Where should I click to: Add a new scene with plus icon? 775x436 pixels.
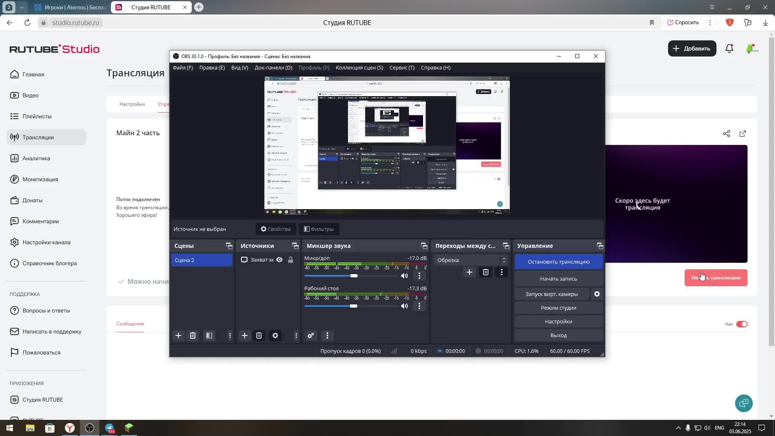coord(178,336)
